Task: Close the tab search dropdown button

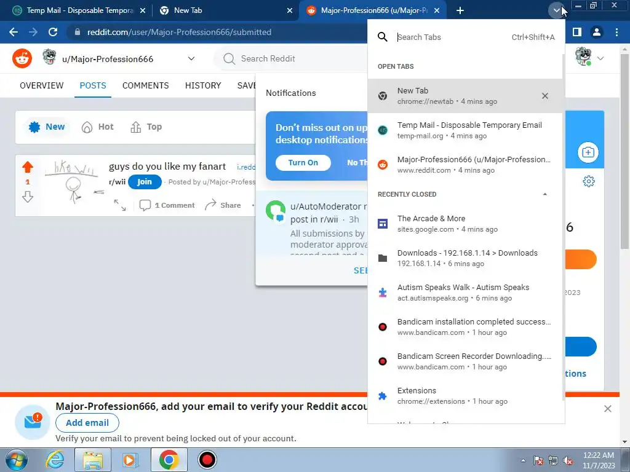Action: click(556, 10)
